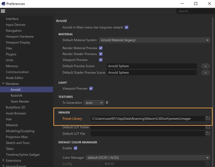Select Memory category
This screenshot has height=167, width=215.
point(12,66)
